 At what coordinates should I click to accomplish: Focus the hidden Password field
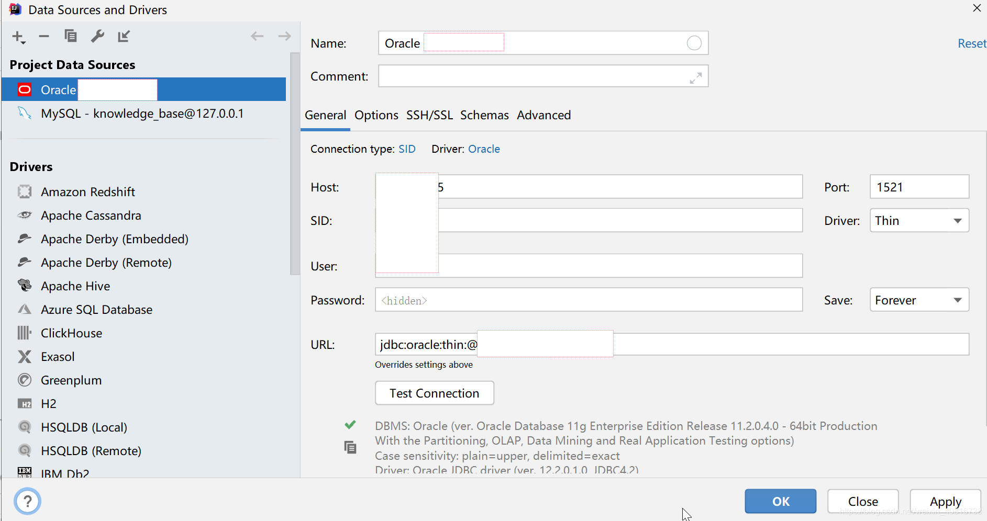click(589, 300)
